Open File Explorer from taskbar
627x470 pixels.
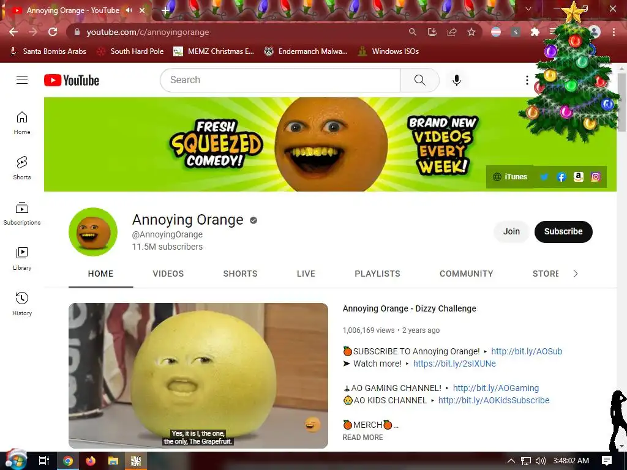click(x=113, y=461)
